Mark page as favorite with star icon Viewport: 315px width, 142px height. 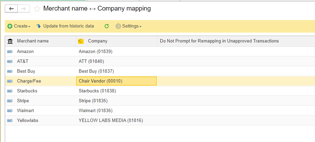pos(37,8)
